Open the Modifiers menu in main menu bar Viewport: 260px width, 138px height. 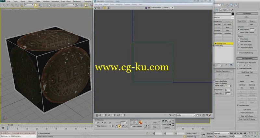point(46,1)
